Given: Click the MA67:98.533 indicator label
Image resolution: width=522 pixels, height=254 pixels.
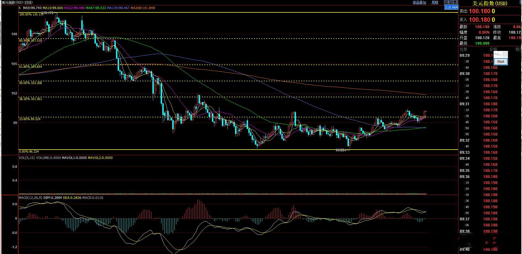Looking at the screenshot, I should point(96,8).
